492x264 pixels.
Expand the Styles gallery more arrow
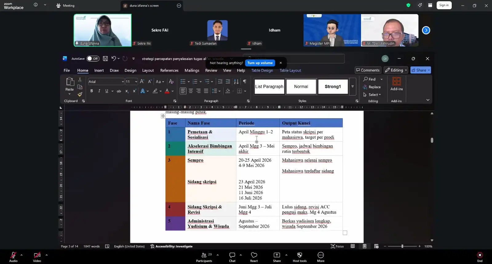pyautogui.click(x=353, y=86)
